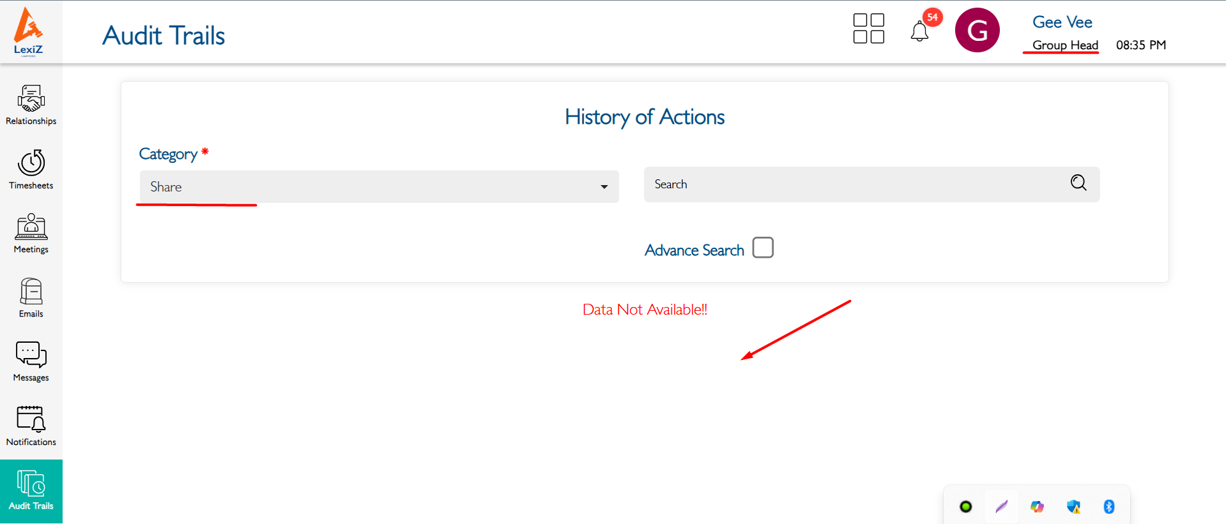The width and height of the screenshot is (1226, 524).
Task: Select the Audit Trails sidebar tab
Action: (31, 491)
